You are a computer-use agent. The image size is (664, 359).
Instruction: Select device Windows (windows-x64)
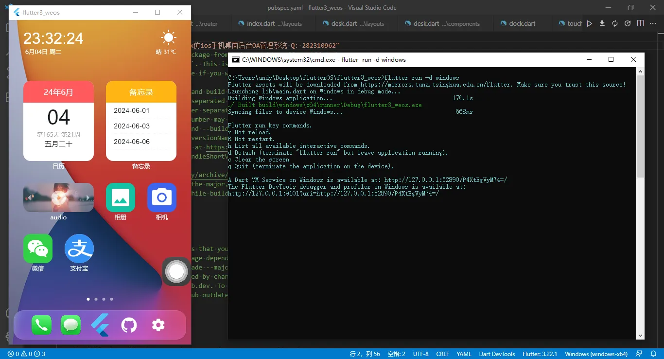click(596, 354)
